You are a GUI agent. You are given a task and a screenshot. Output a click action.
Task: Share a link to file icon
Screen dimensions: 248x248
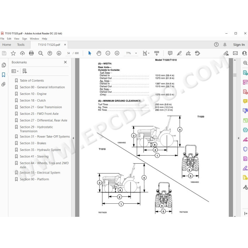pos(226,53)
